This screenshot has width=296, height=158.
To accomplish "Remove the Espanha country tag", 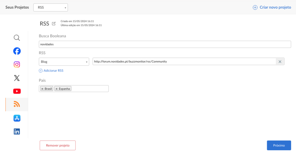I will coord(56,89).
